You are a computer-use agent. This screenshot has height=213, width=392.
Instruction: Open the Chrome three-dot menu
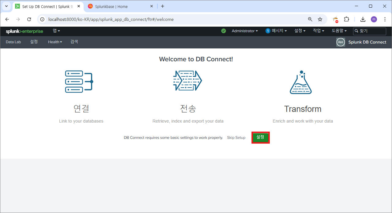click(x=385, y=19)
